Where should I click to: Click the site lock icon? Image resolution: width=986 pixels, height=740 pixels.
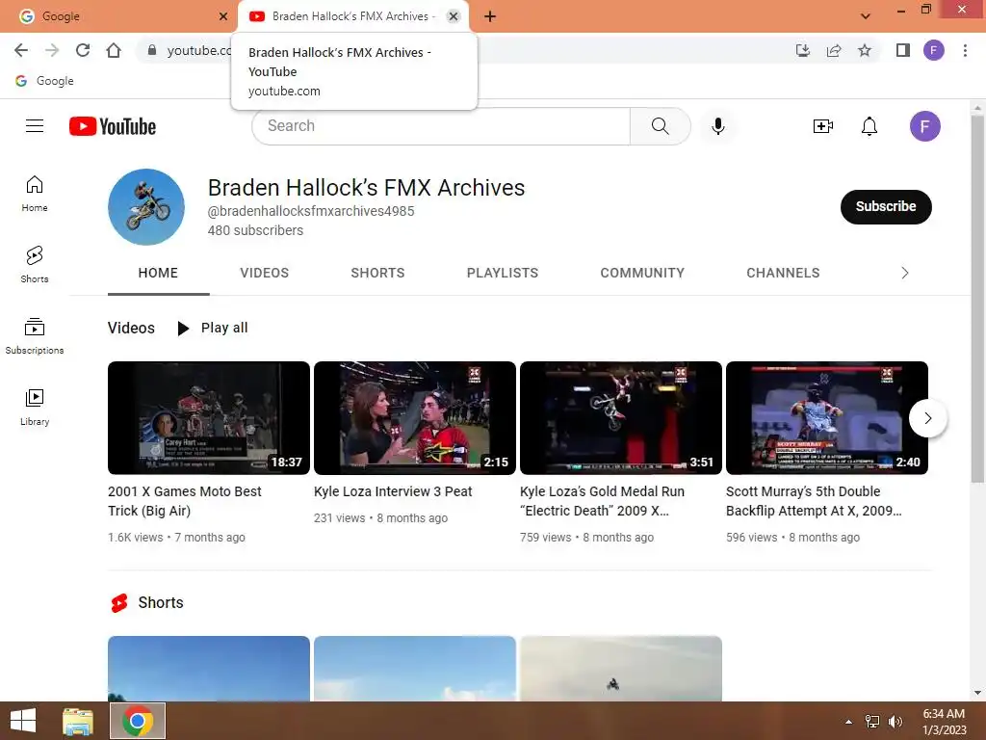pyautogui.click(x=151, y=50)
